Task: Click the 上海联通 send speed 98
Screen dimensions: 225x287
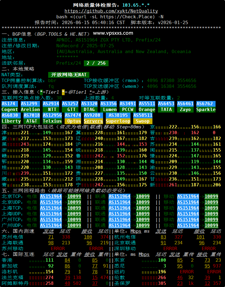Action: [x=51, y=243]
